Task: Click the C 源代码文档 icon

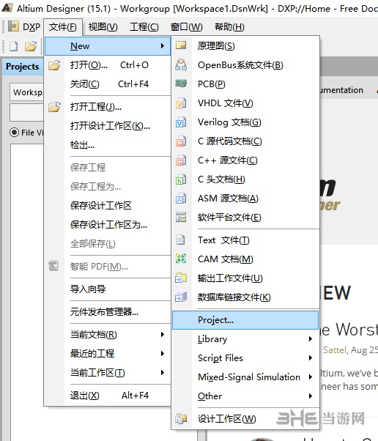Action: click(x=181, y=141)
